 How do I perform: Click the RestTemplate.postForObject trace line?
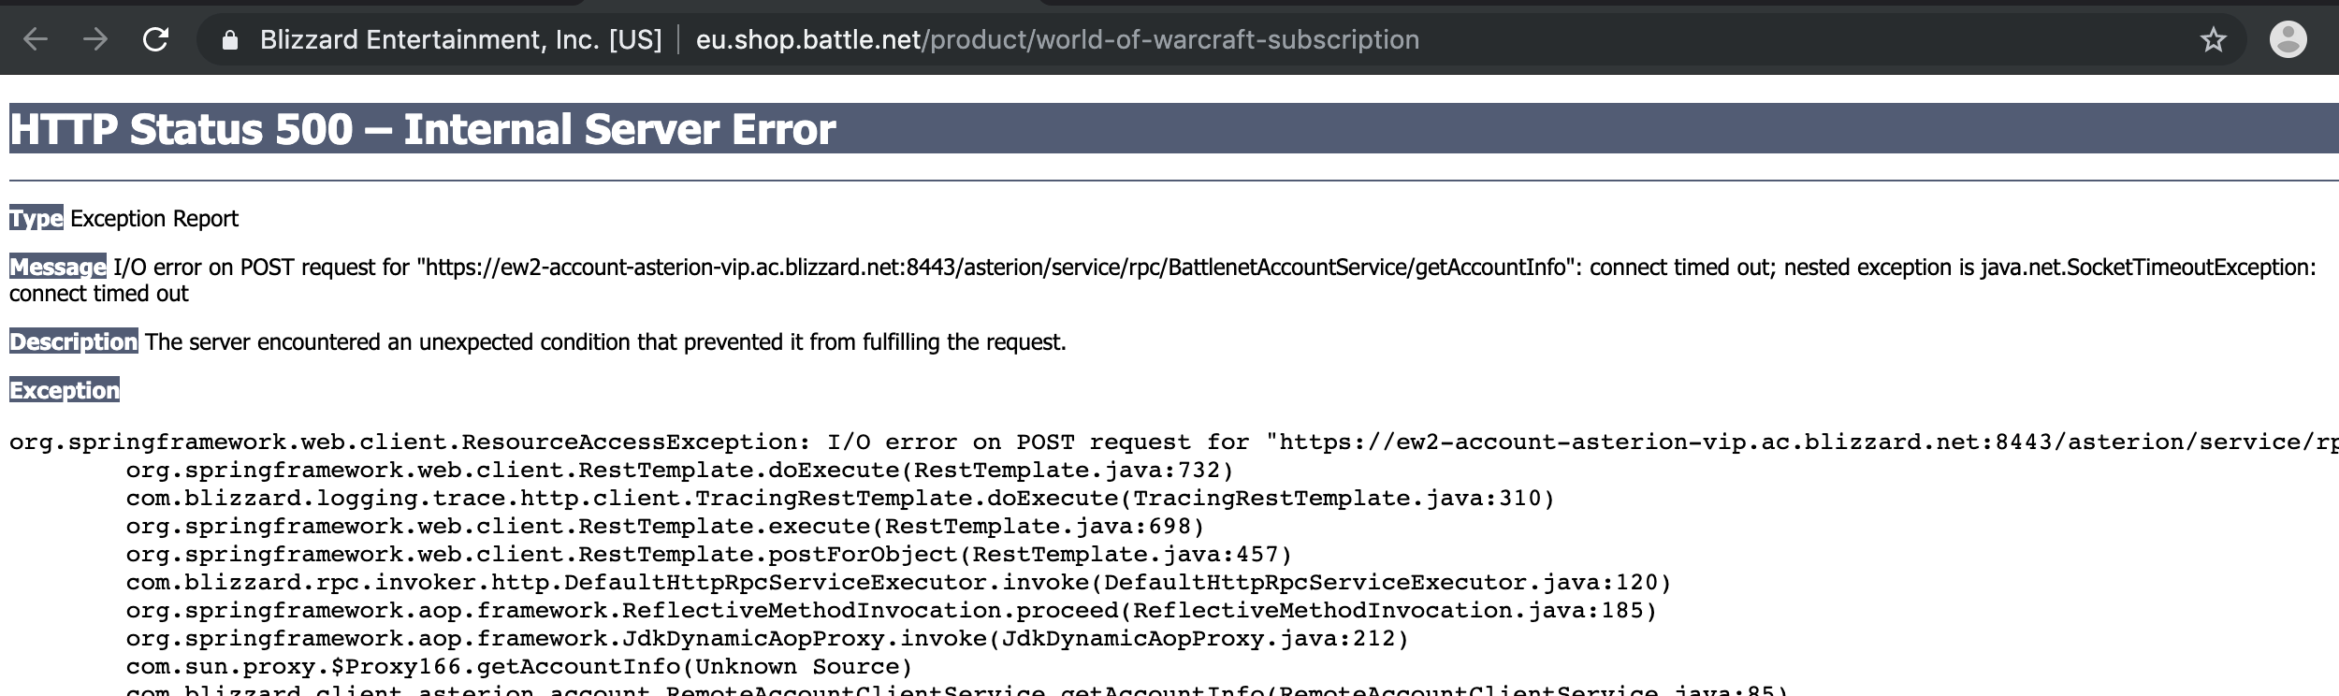tap(709, 554)
